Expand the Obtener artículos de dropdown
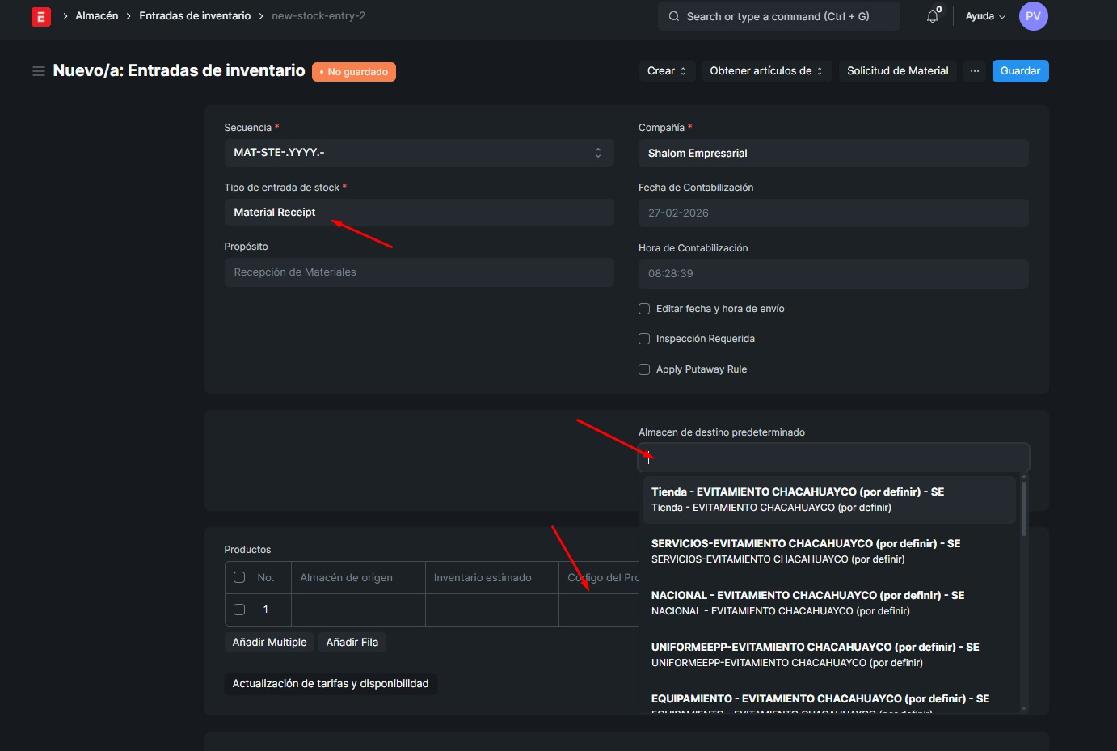Viewport: 1117px width, 751px height. pyautogui.click(x=765, y=71)
